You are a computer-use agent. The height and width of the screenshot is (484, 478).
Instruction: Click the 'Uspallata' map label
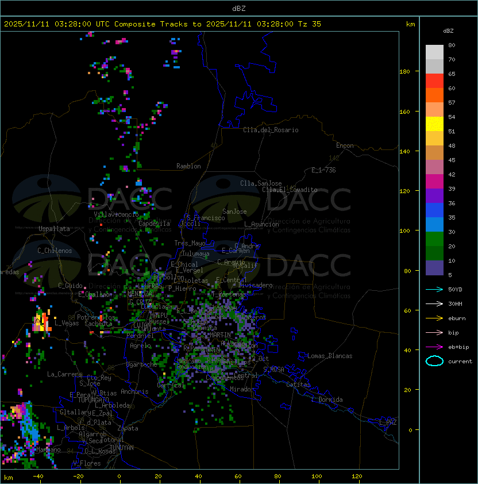tap(55, 229)
